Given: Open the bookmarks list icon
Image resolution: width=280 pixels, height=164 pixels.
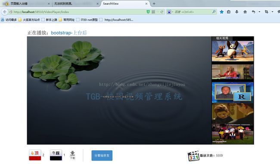Looking at the screenshot, I should click(229, 12).
